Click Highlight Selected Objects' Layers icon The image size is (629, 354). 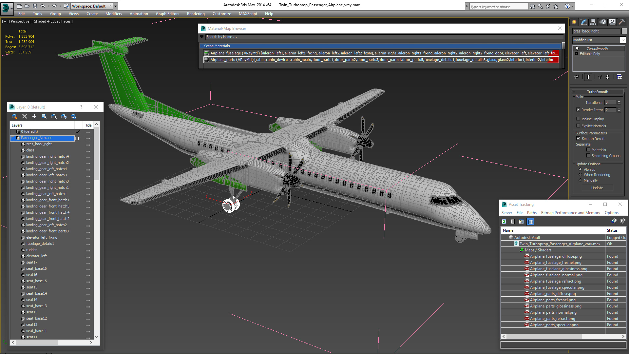click(54, 116)
